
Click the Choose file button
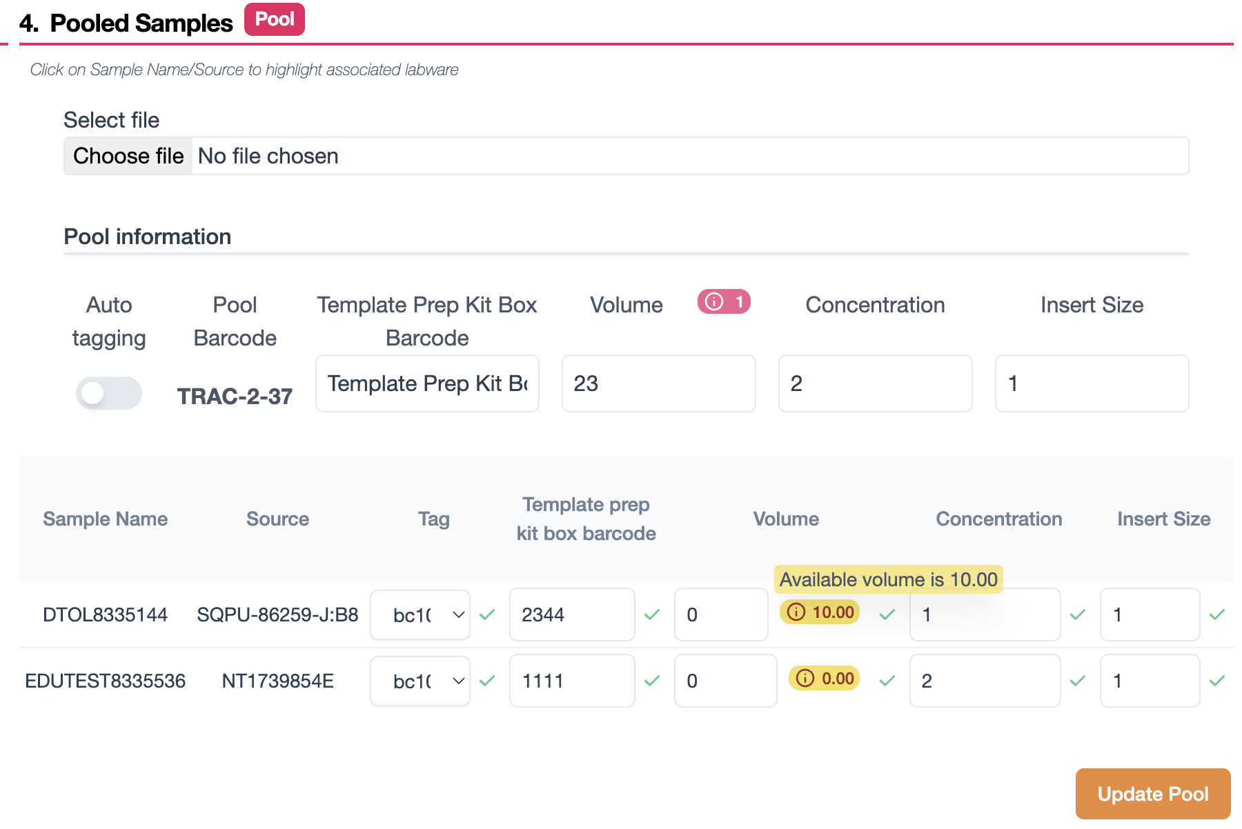point(128,157)
